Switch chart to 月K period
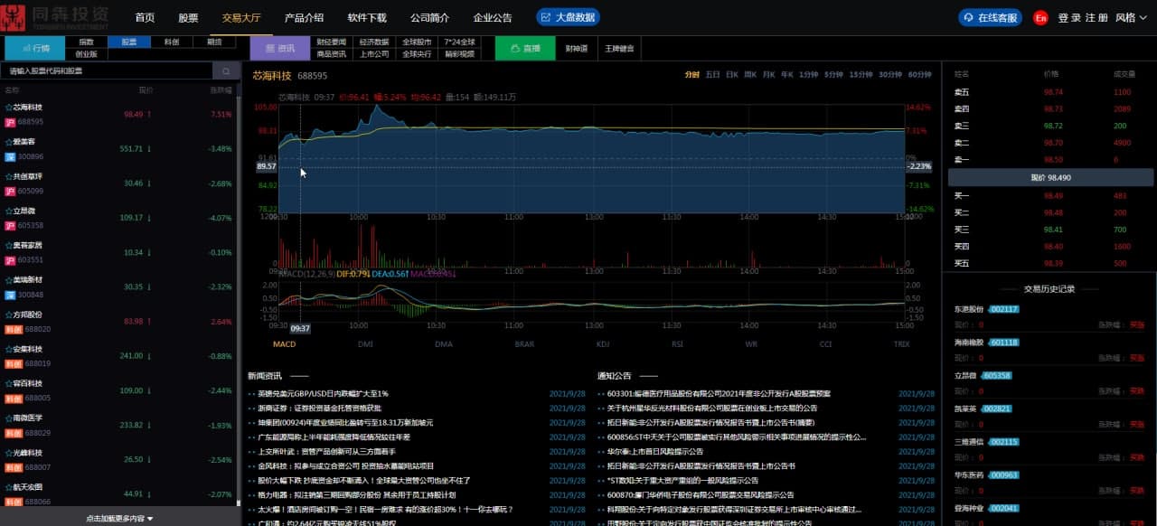The image size is (1157, 526). tap(769, 74)
